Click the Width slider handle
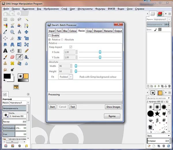This screenshot has width=173, height=150. click(76, 66)
